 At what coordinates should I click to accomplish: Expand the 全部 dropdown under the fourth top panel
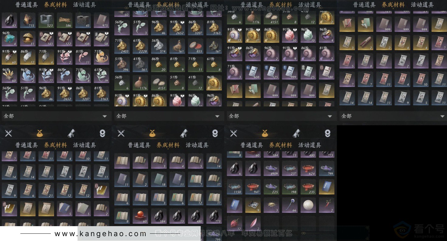pyautogui.click(x=393, y=116)
